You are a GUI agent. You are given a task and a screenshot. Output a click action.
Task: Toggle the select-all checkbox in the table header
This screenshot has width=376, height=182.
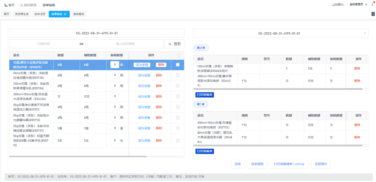pyautogui.click(x=179, y=55)
